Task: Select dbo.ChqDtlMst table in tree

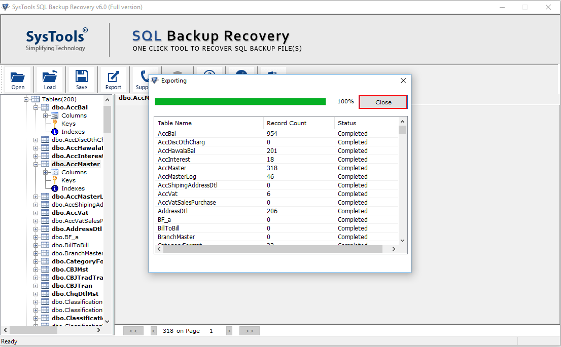Action: pos(75,294)
